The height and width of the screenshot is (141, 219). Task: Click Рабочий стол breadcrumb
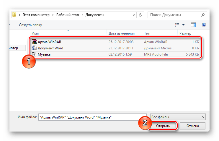pos(68,15)
